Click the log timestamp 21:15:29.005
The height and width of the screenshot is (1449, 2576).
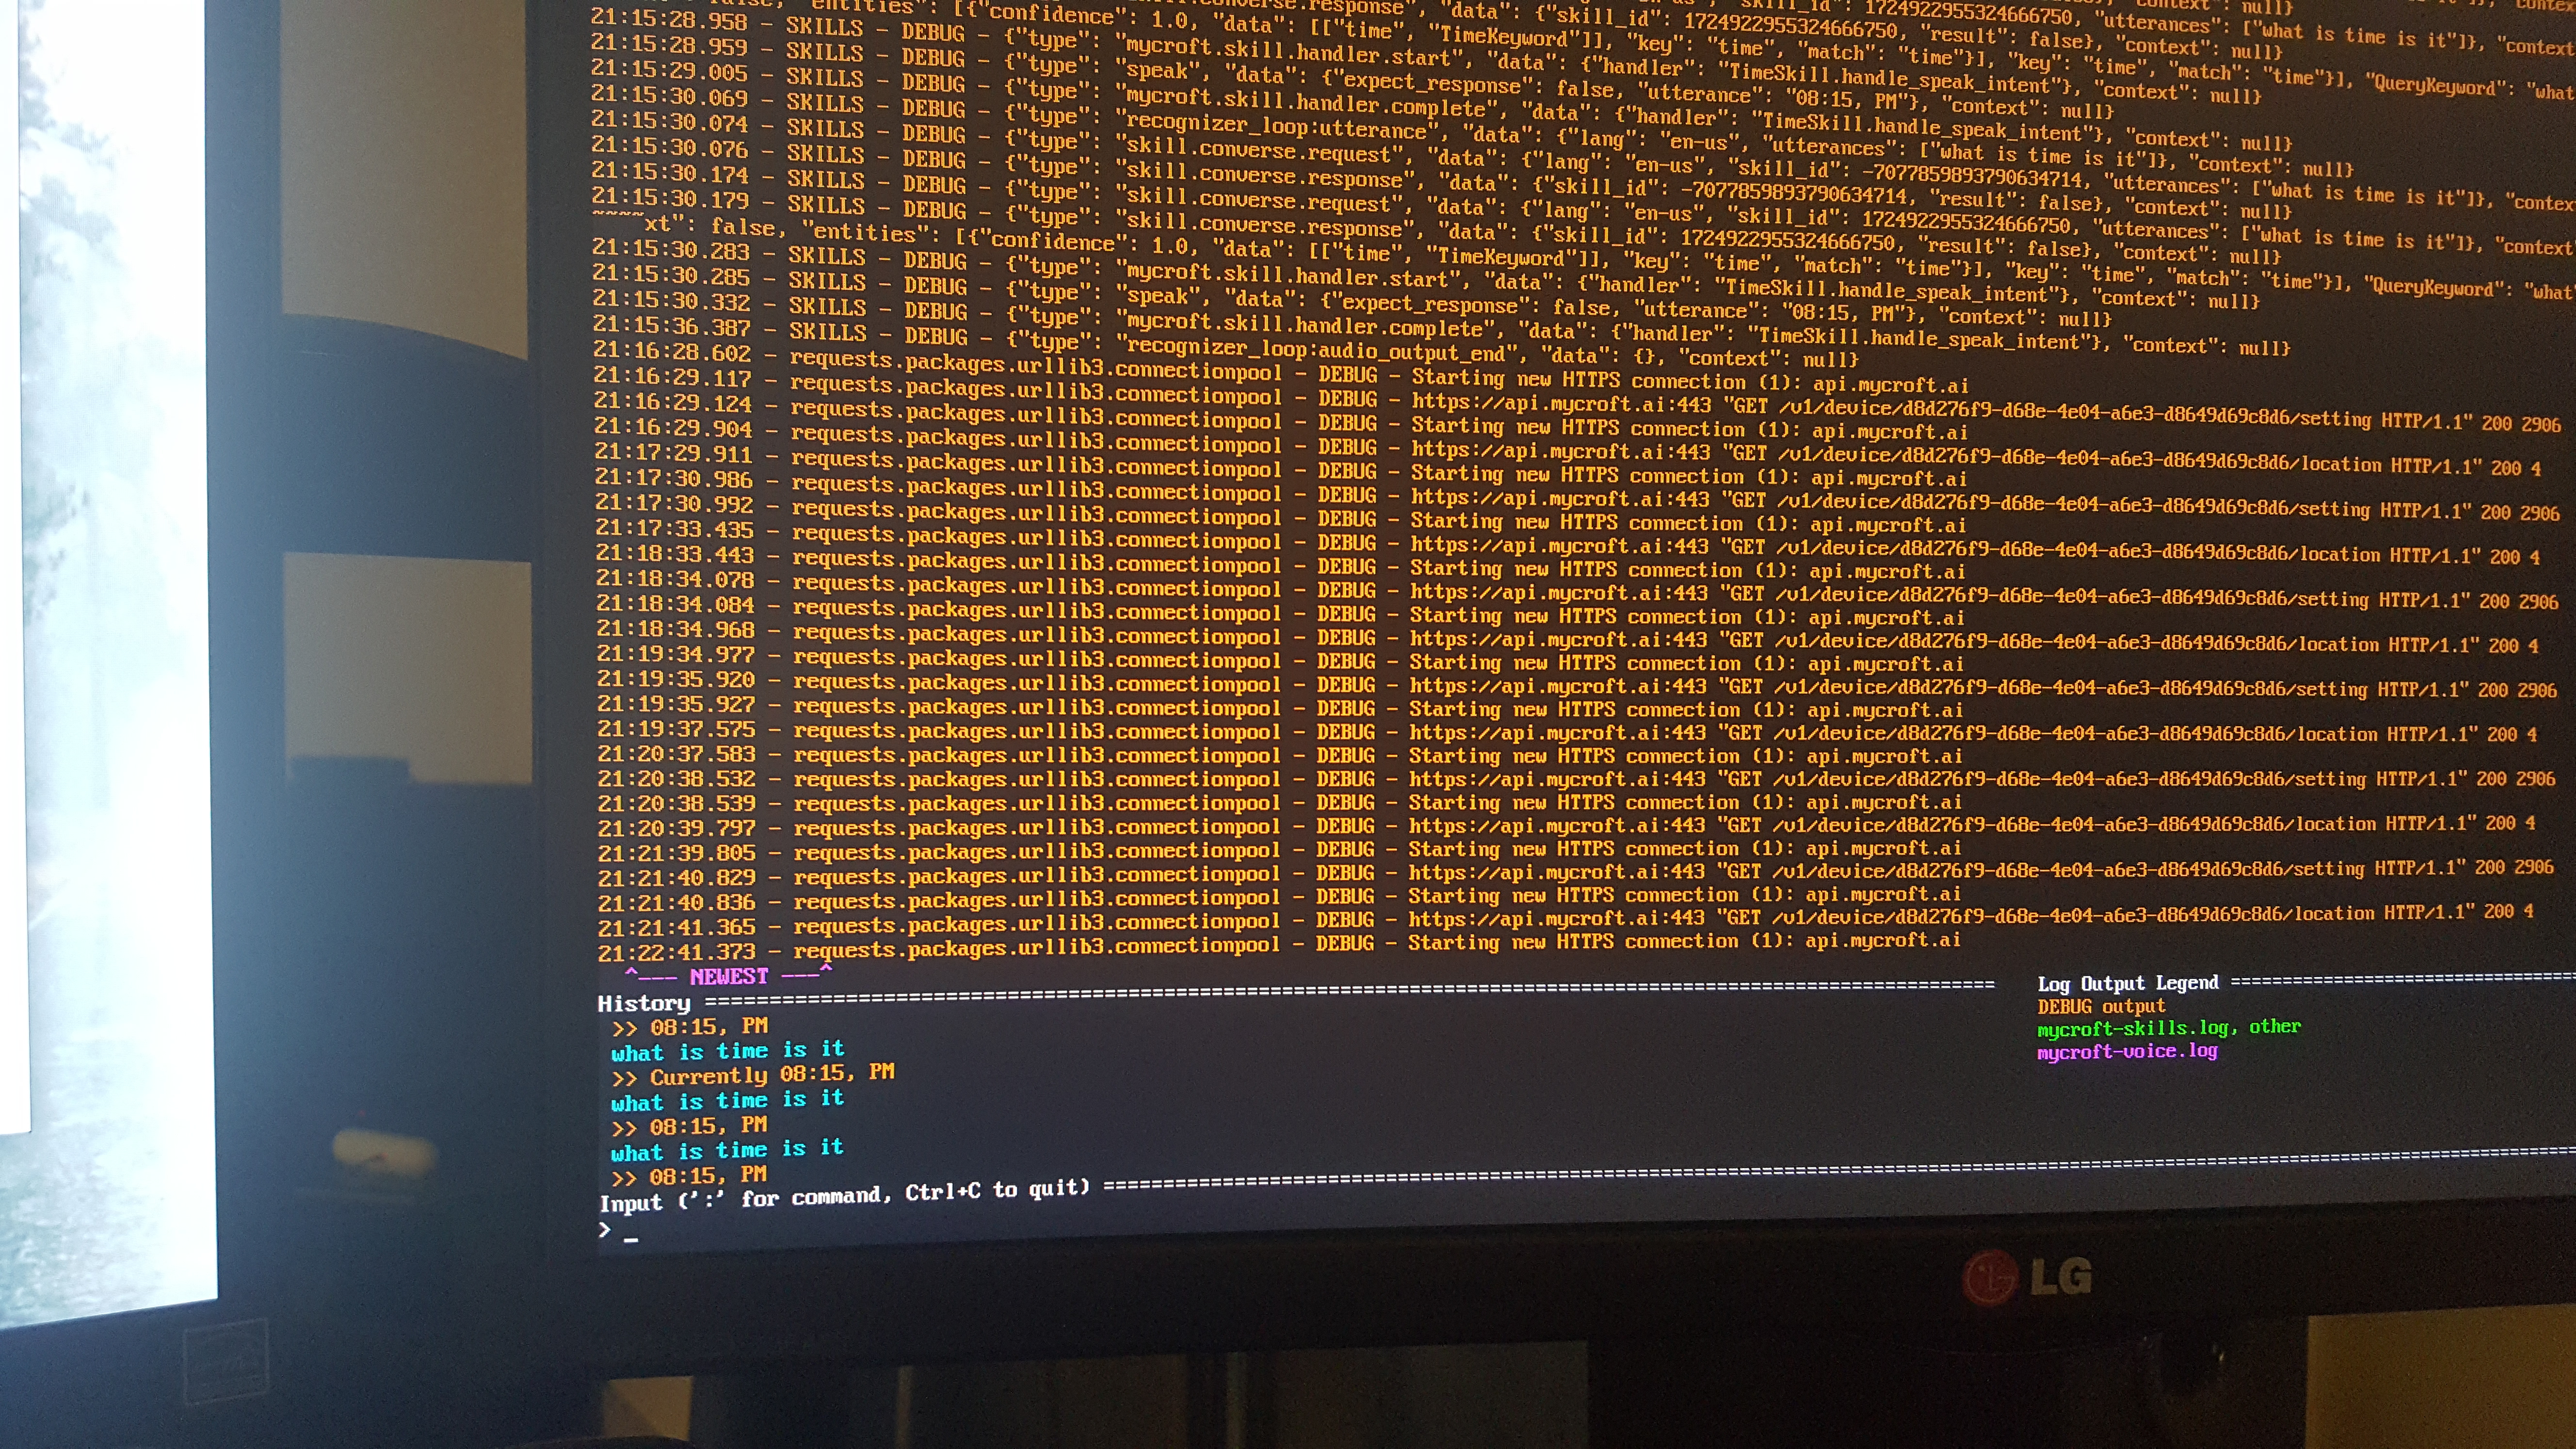[669, 71]
